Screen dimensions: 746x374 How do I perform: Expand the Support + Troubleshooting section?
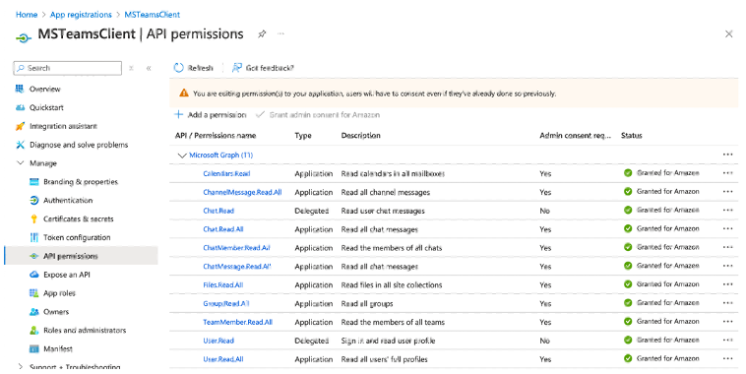[21, 366]
